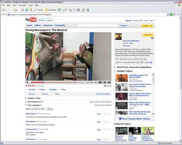Image resolution: width=182 pixels, height=145 pixels.
Task: Switch to the Videos tab
Action: pos(38,25)
